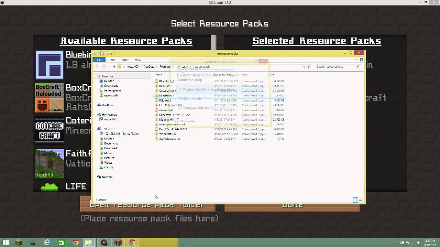The image size is (440, 247).
Task: Select 192.168.1.101 Sonos PLAY:1 device
Action: tap(122, 134)
